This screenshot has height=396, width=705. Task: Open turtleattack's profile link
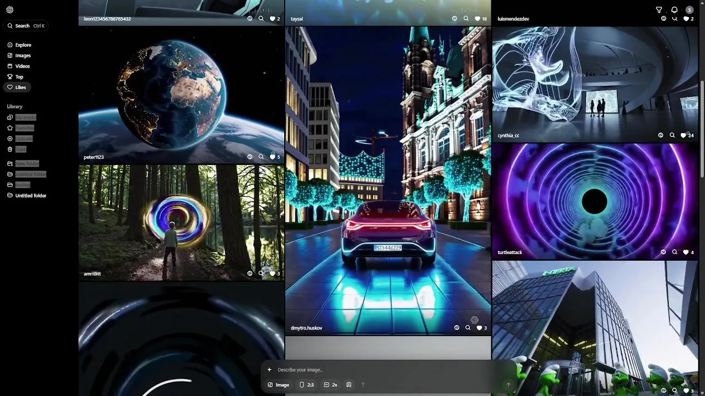point(510,252)
